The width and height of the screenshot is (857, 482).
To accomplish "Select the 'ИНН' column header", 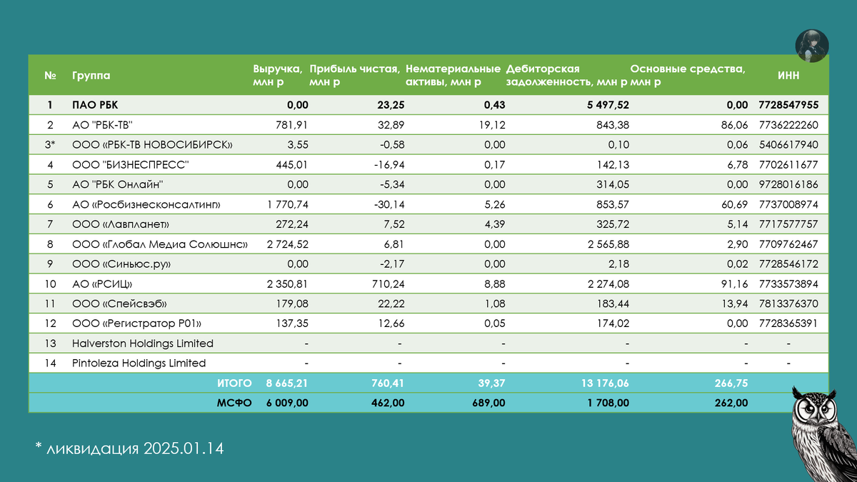I will pos(788,76).
